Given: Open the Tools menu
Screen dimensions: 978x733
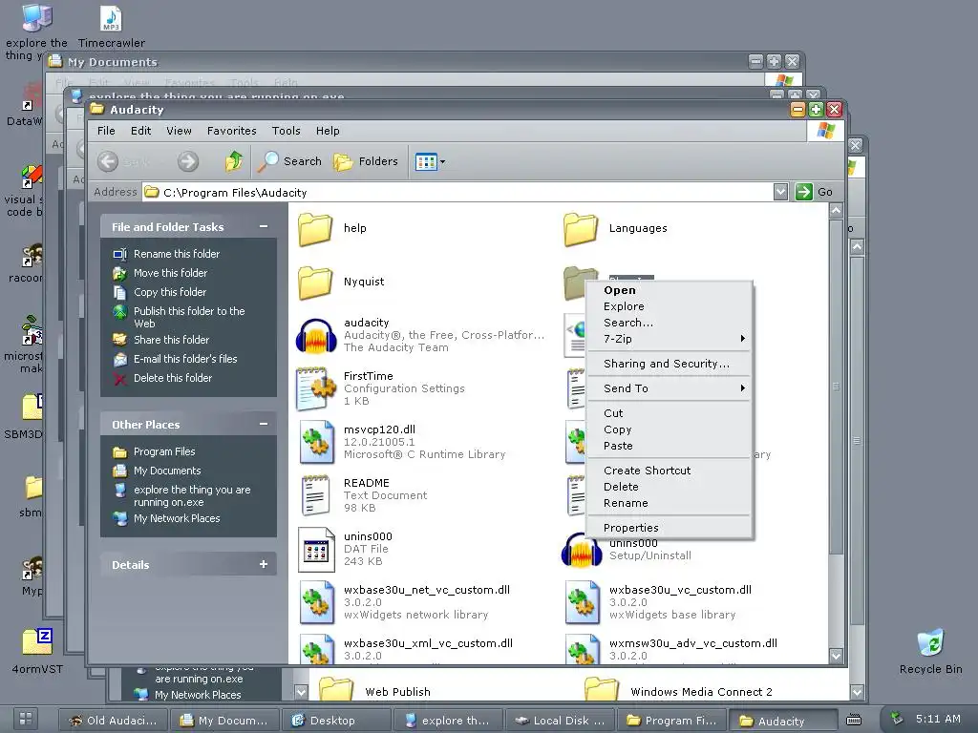Looking at the screenshot, I should [287, 131].
